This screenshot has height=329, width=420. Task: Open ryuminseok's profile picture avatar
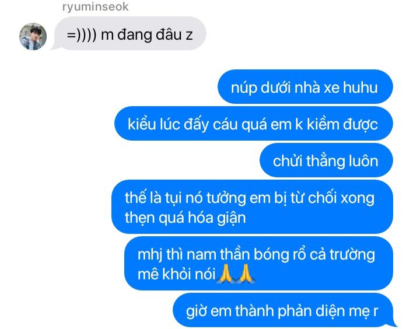[x=33, y=36]
